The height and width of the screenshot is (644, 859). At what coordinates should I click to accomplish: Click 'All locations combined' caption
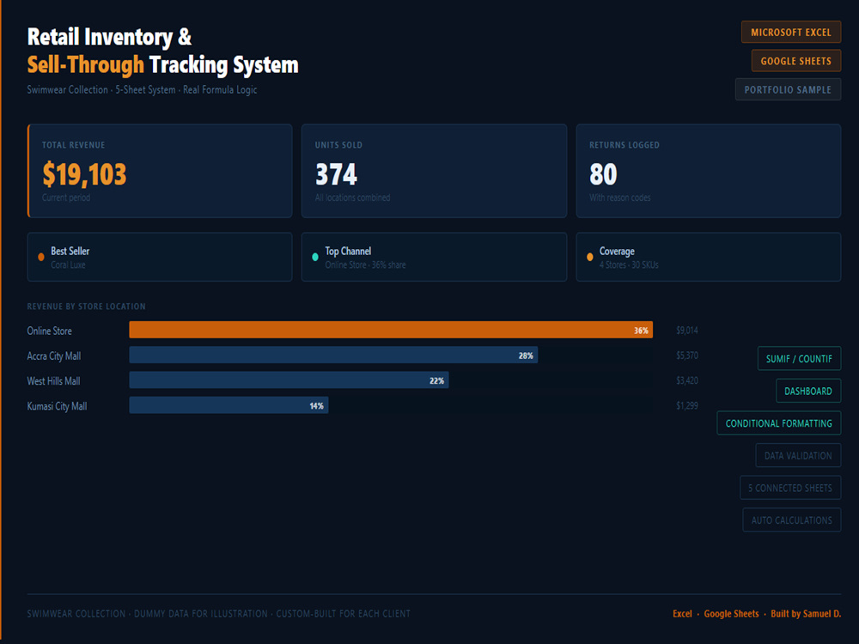(353, 197)
